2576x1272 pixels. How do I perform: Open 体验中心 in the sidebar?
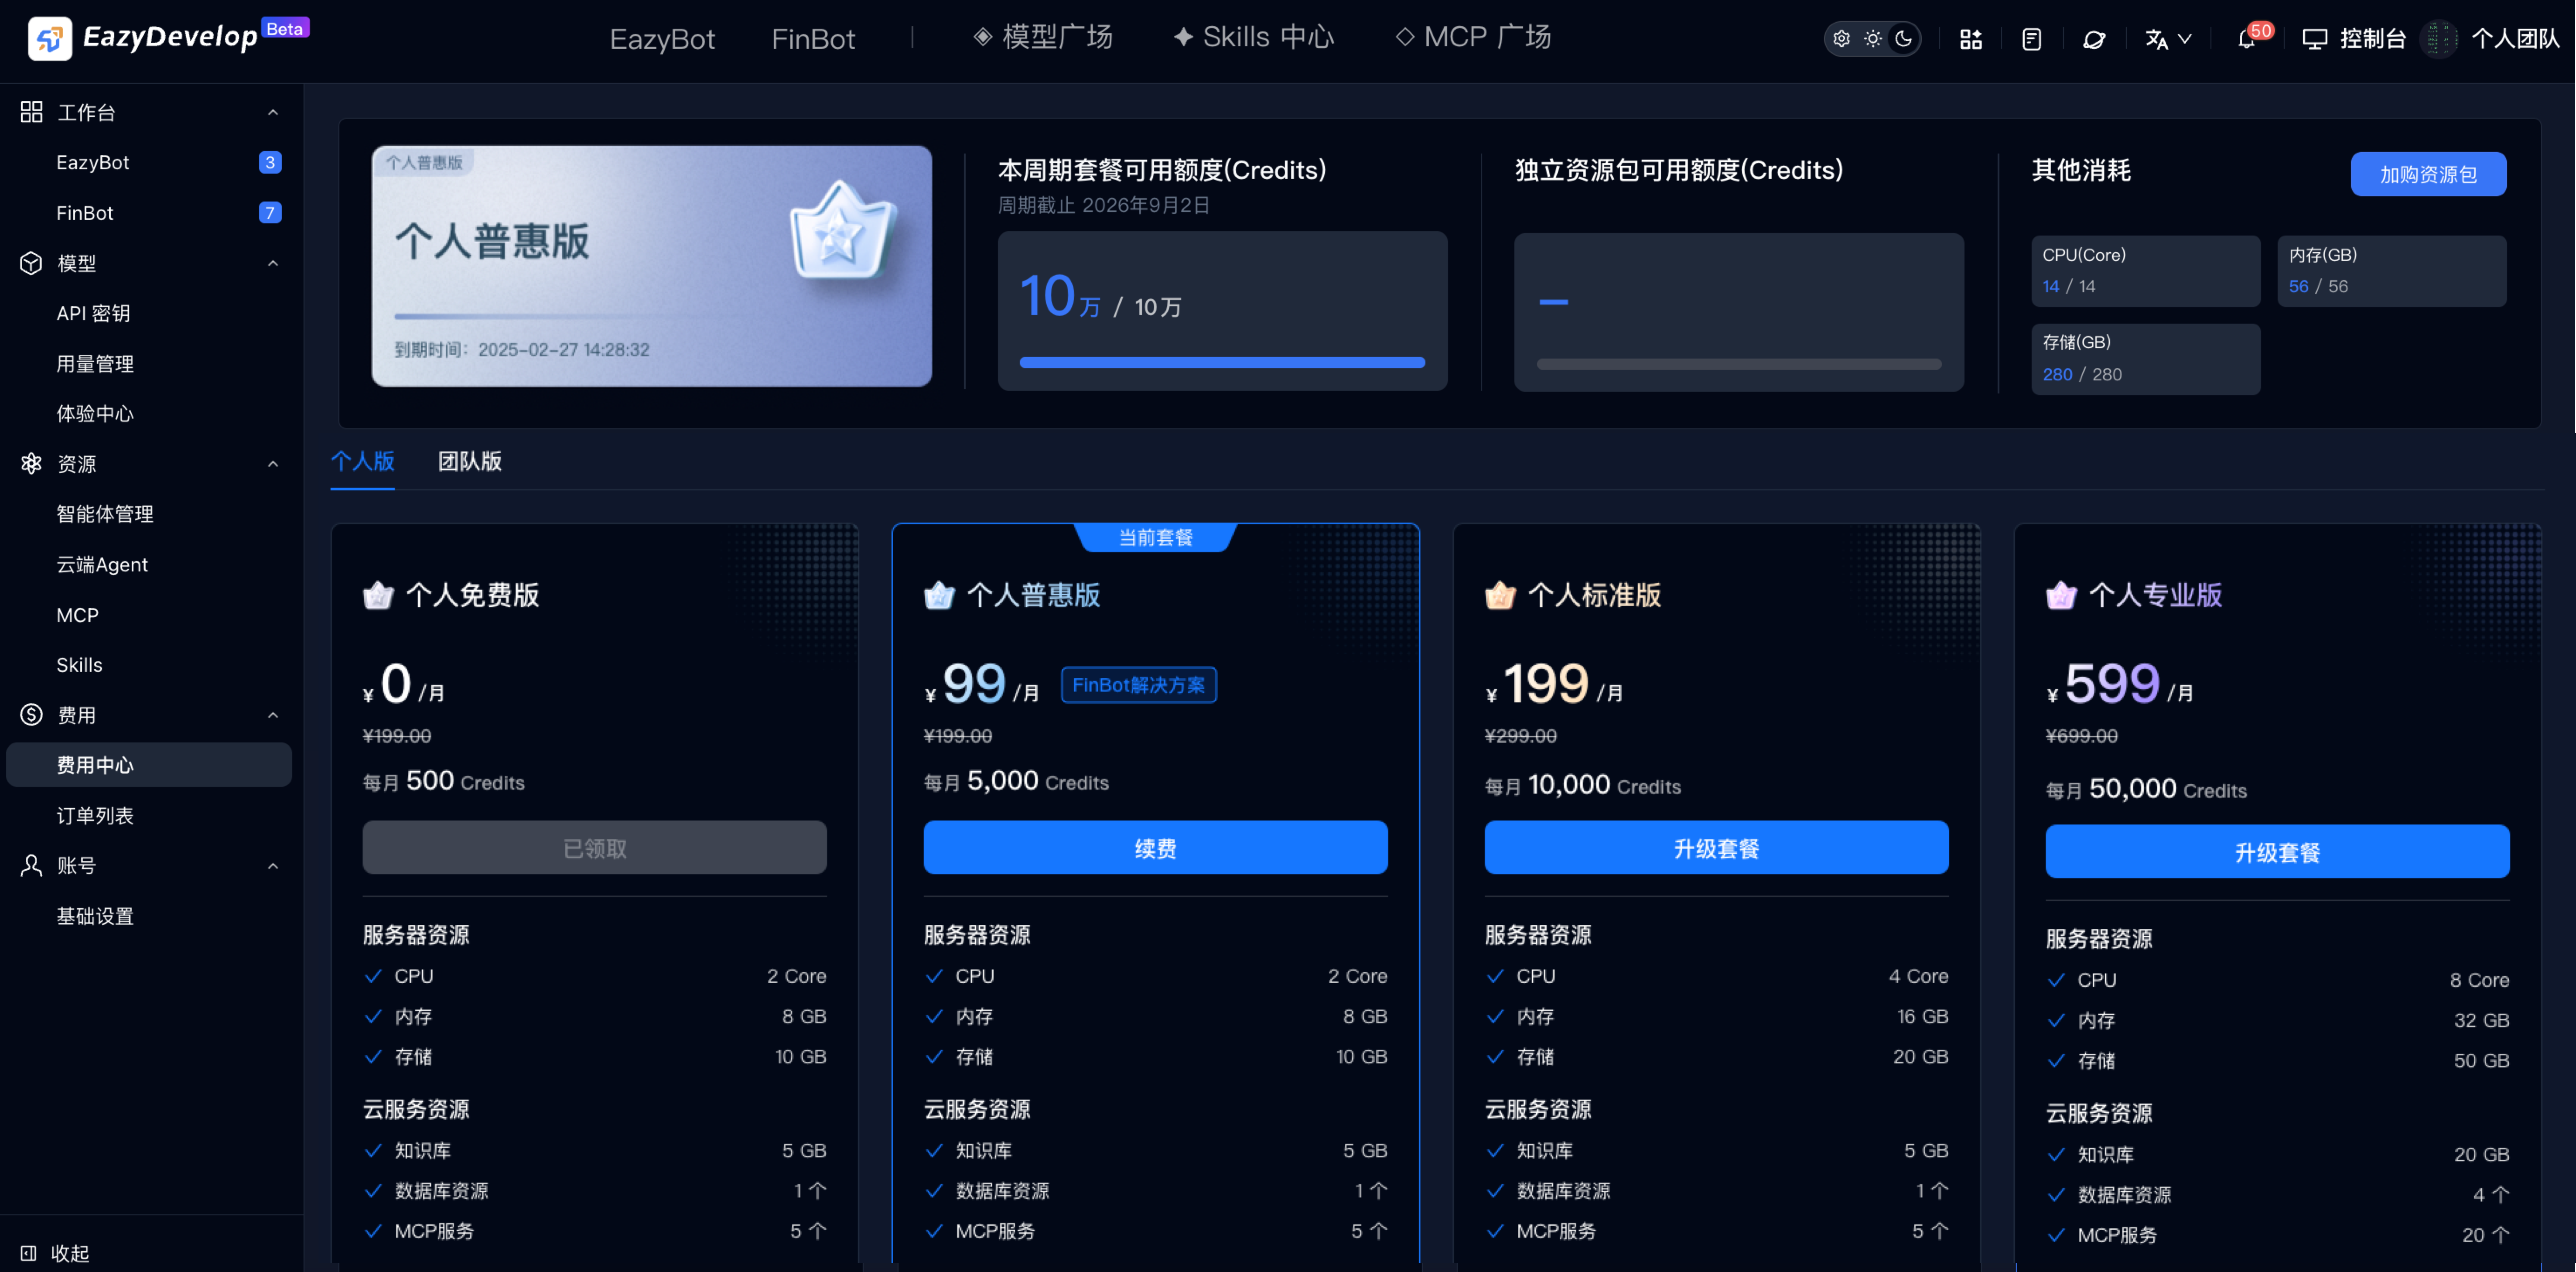point(149,414)
